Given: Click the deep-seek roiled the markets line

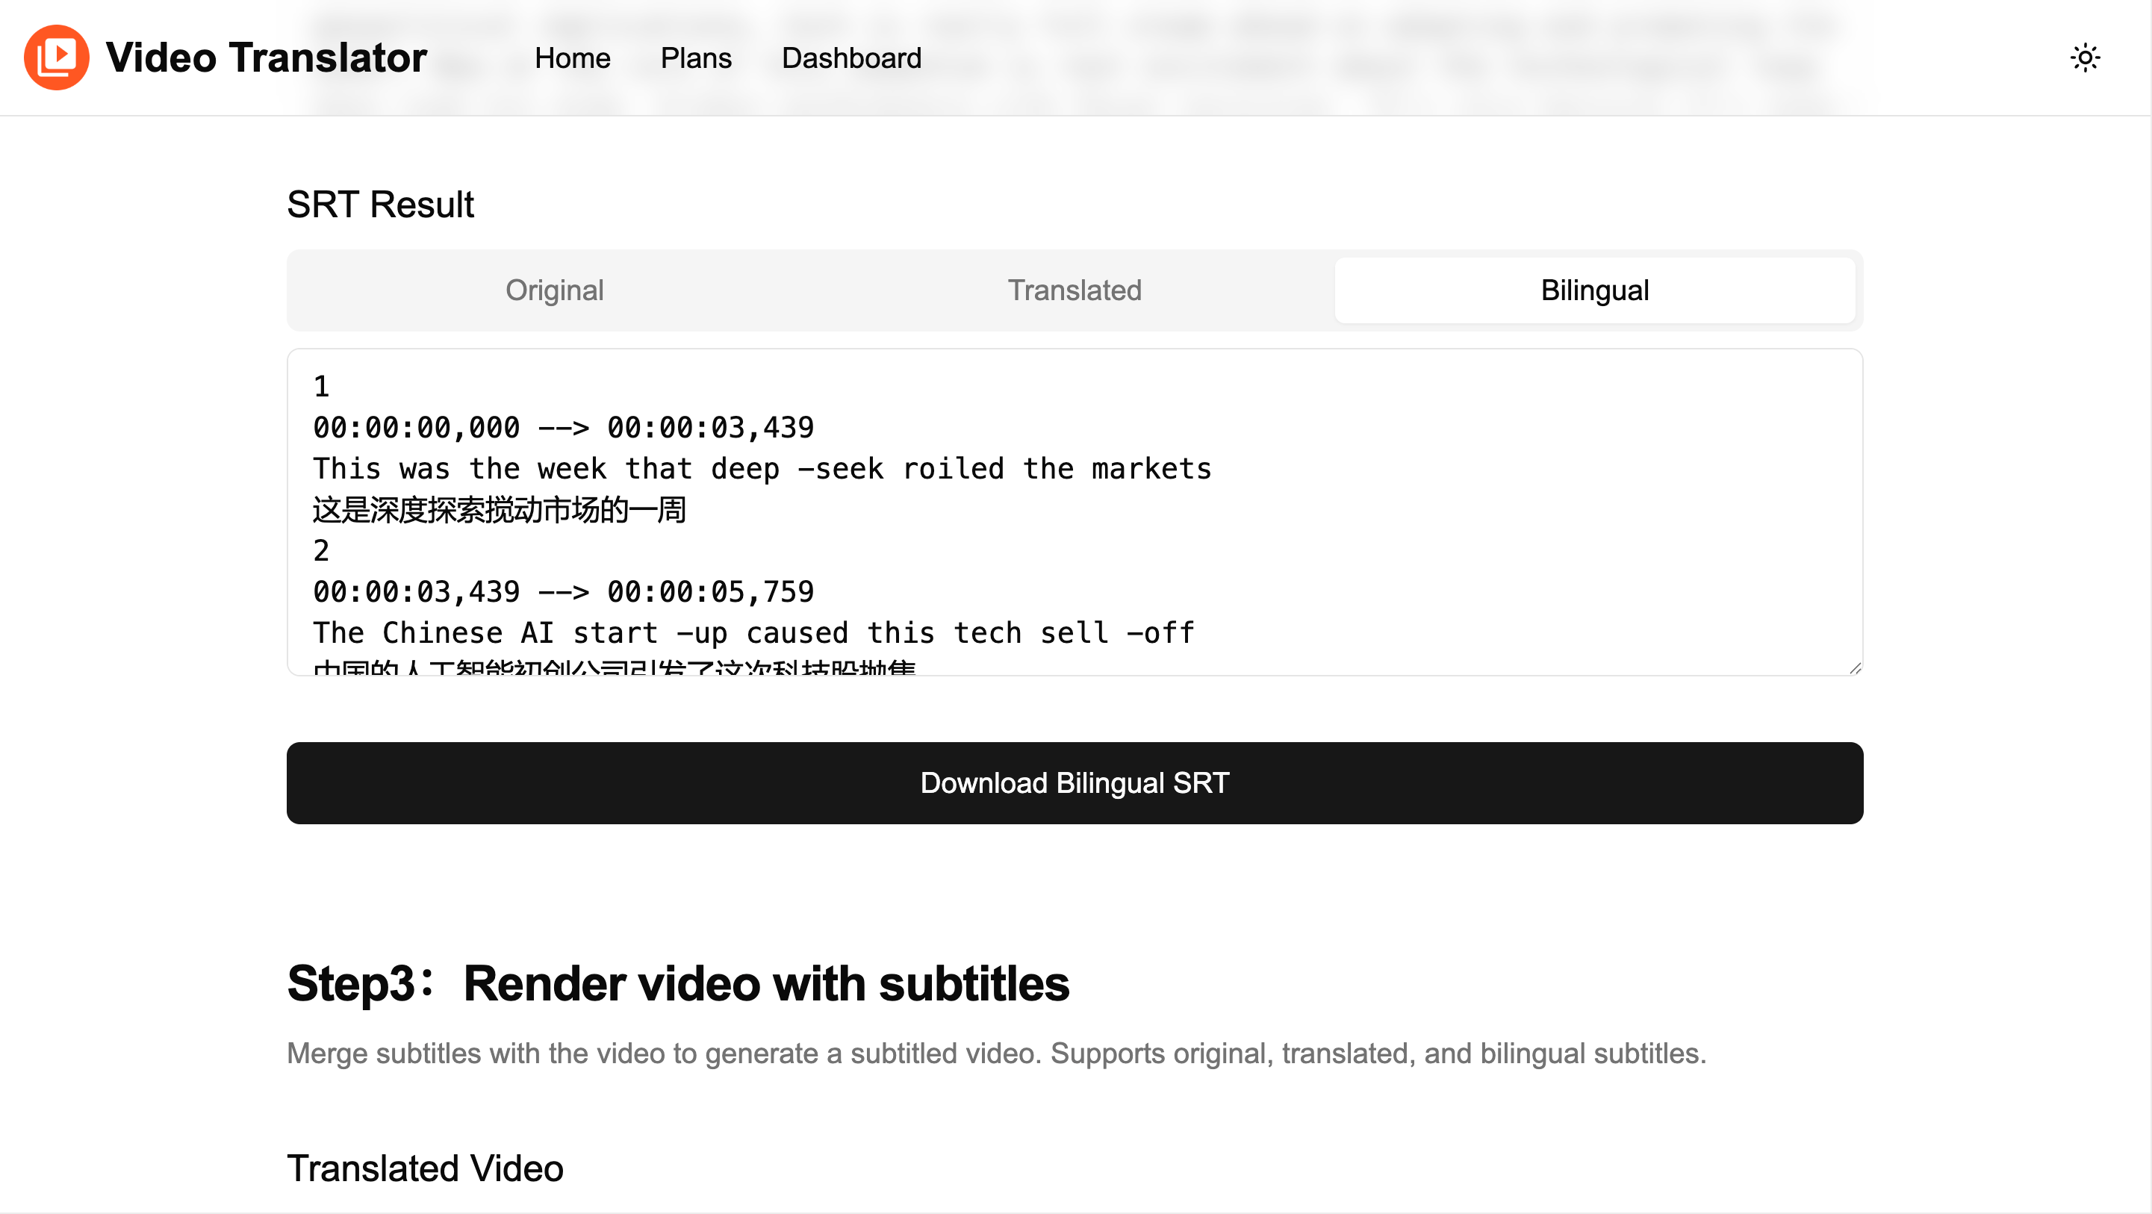Looking at the screenshot, I should (761, 469).
